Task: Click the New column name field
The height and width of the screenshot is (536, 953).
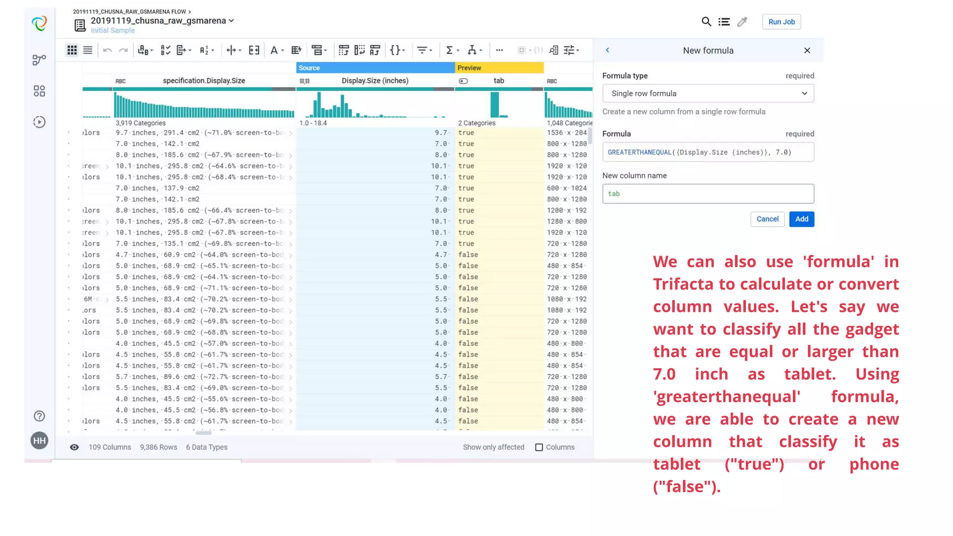Action: [x=708, y=194]
